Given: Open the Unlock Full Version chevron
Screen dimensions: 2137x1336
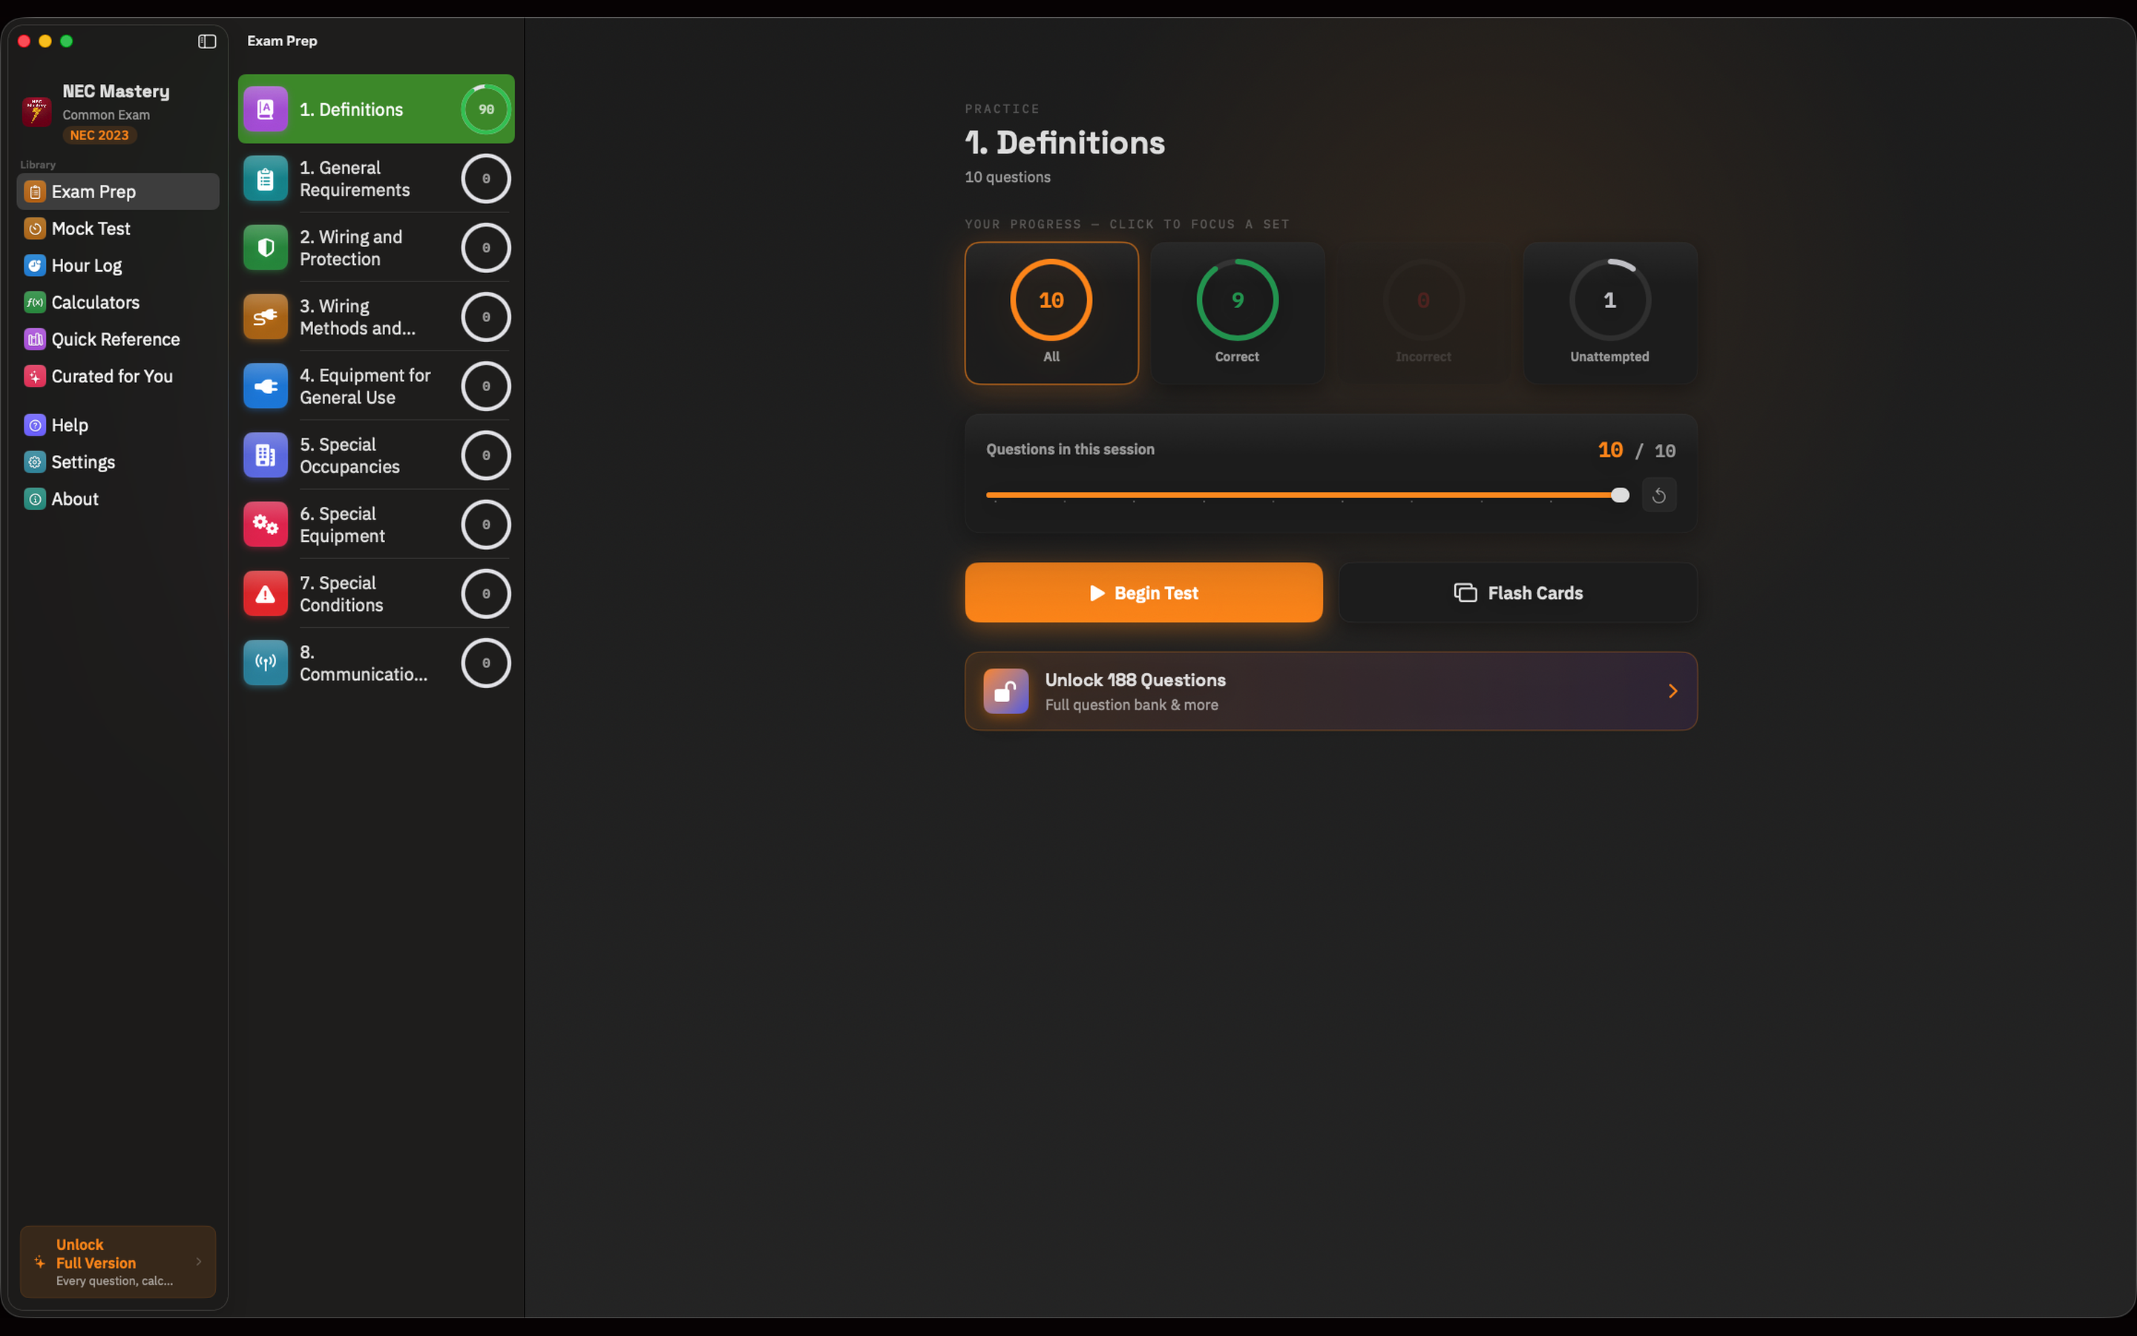Looking at the screenshot, I should pos(199,1262).
